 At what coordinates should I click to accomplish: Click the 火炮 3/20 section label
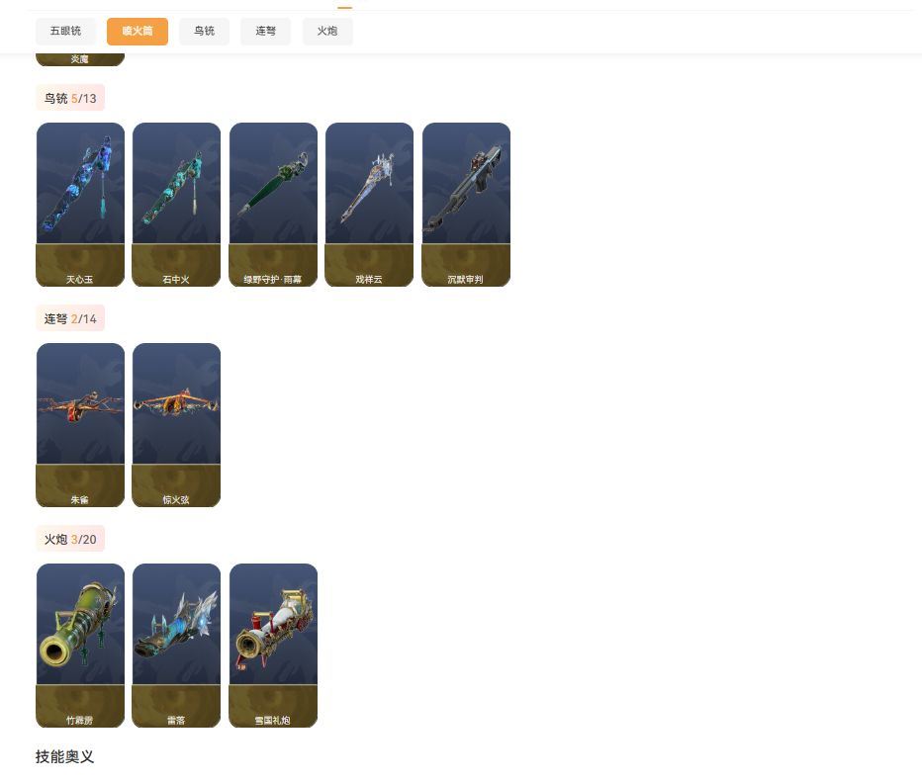click(x=70, y=539)
